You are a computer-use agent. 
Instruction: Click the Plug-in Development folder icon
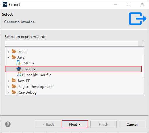click(14, 86)
